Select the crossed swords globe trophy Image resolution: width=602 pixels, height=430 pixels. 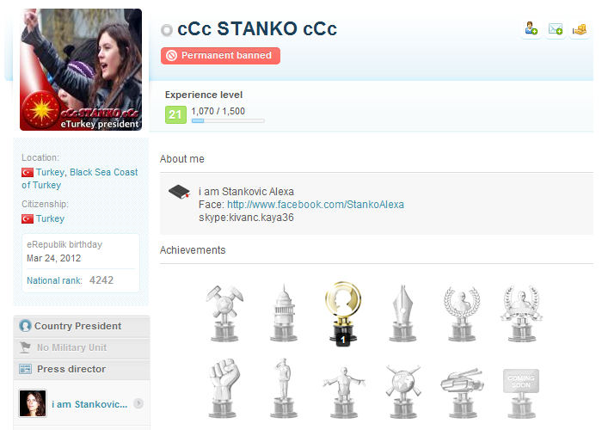[403, 390]
